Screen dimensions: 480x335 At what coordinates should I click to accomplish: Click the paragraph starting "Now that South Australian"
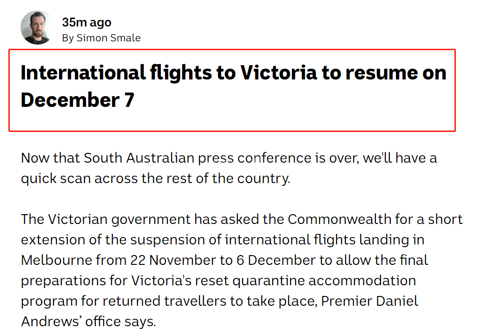click(229, 168)
